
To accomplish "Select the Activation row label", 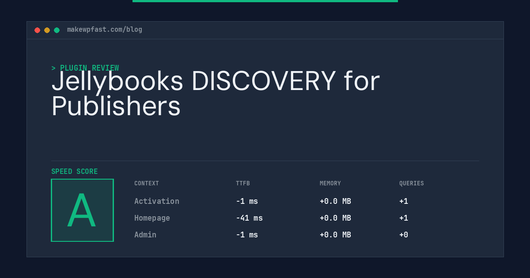I will coord(157,201).
